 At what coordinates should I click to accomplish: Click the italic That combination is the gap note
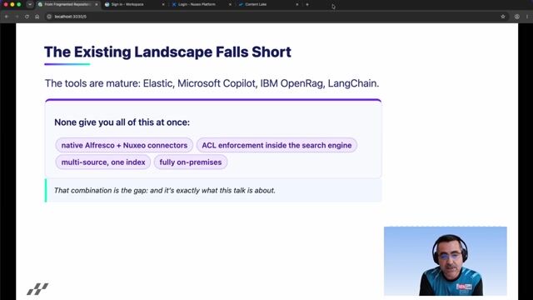(x=165, y=191)
